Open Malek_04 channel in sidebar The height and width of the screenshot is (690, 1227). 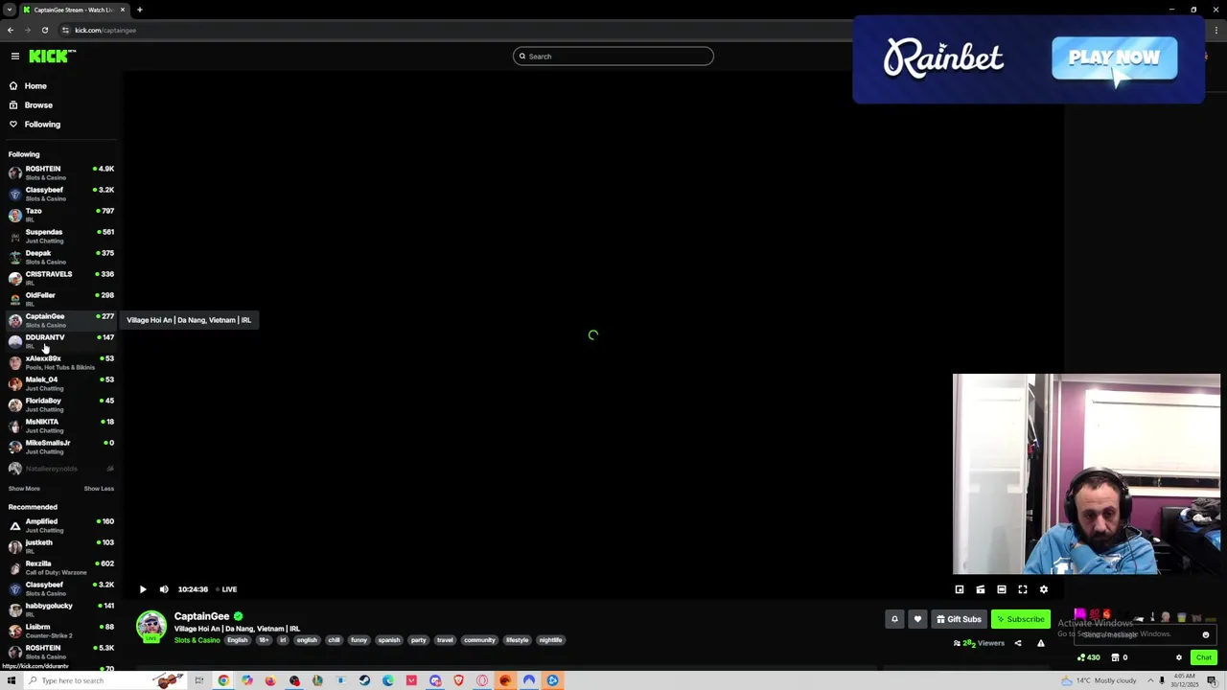[61, 383]
